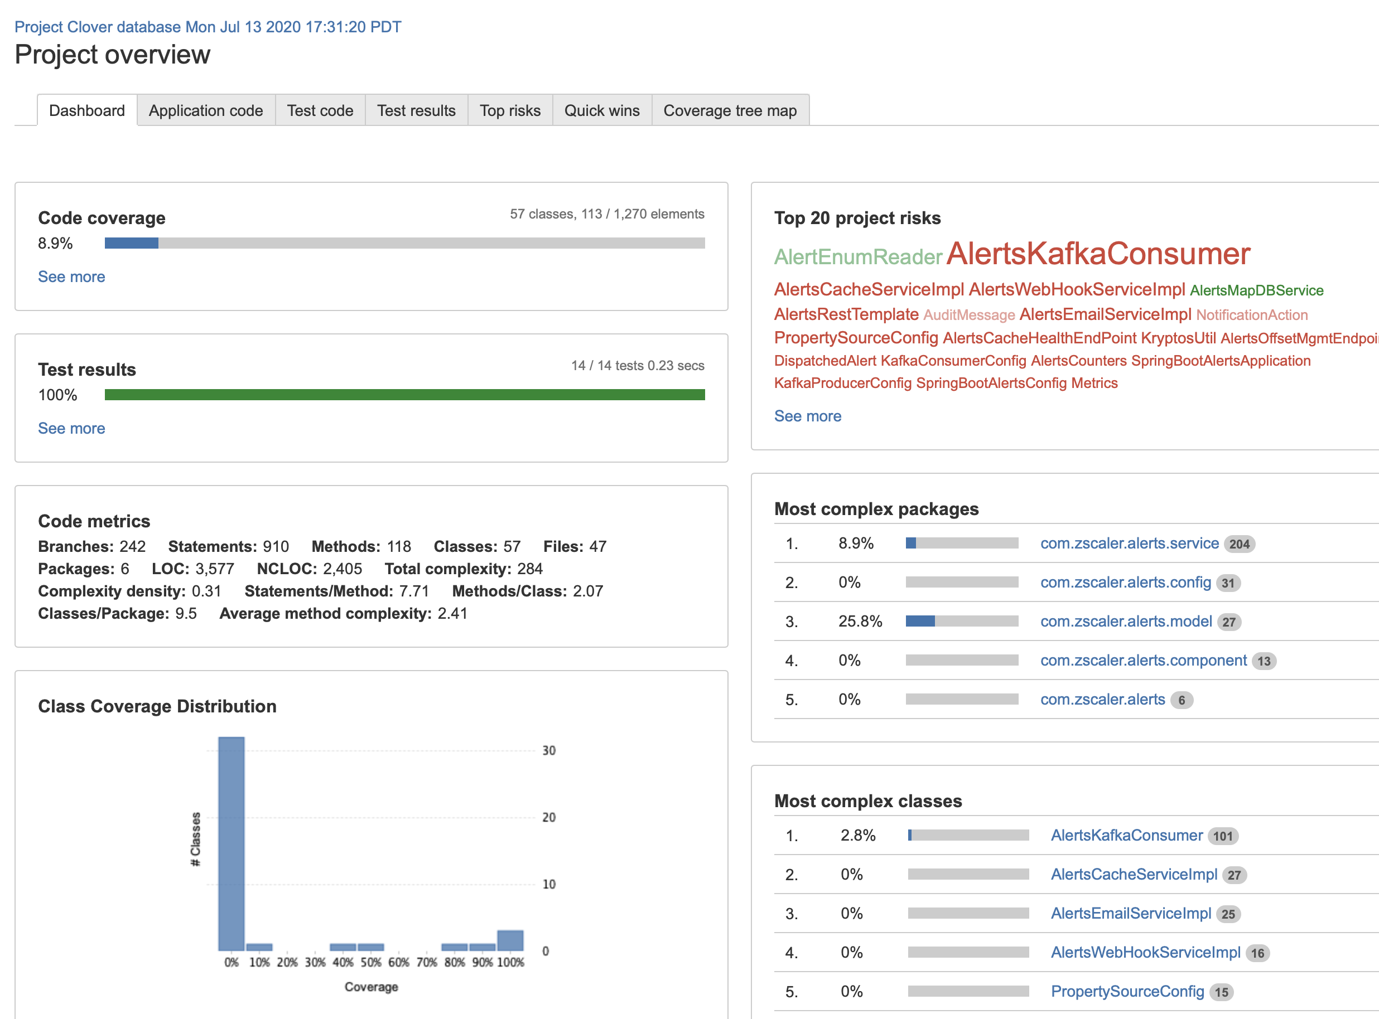
Task: Open the Top risks tab
Action: point(510,110)
